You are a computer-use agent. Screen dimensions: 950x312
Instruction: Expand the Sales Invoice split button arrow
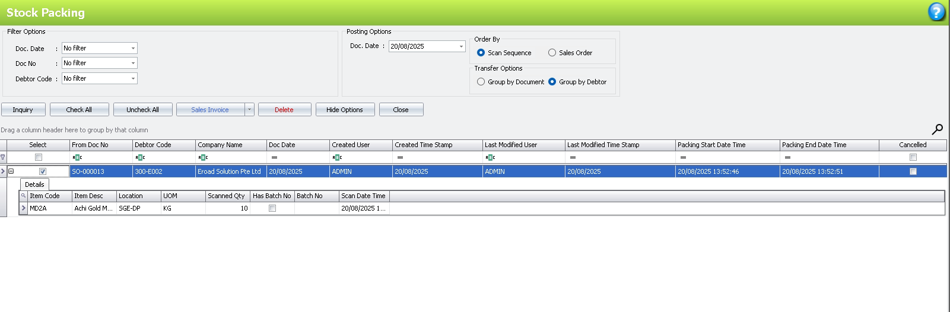pos(249,110)
